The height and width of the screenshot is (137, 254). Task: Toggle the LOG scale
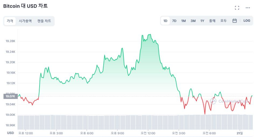(247, 21)
